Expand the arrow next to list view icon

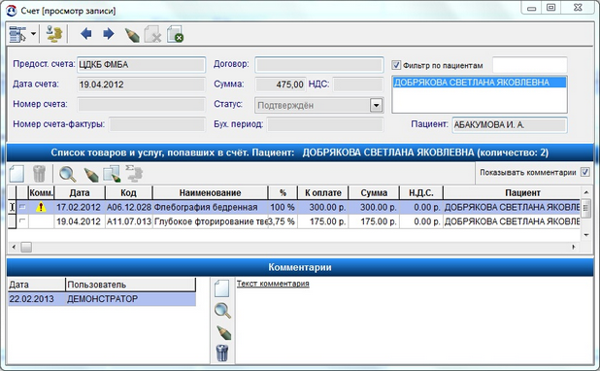pos(34,34)
